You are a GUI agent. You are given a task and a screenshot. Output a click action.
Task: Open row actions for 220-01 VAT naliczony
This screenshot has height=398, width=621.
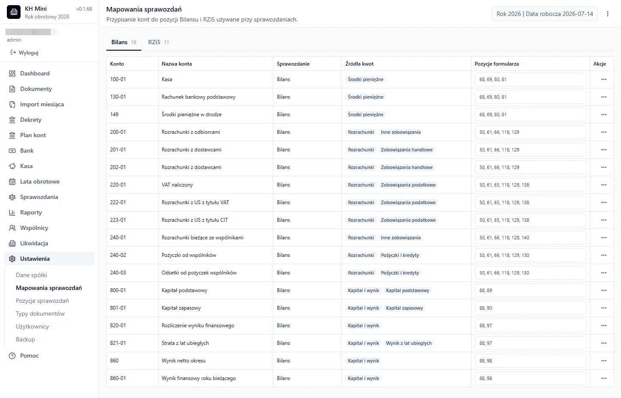[x=603, y=185]
